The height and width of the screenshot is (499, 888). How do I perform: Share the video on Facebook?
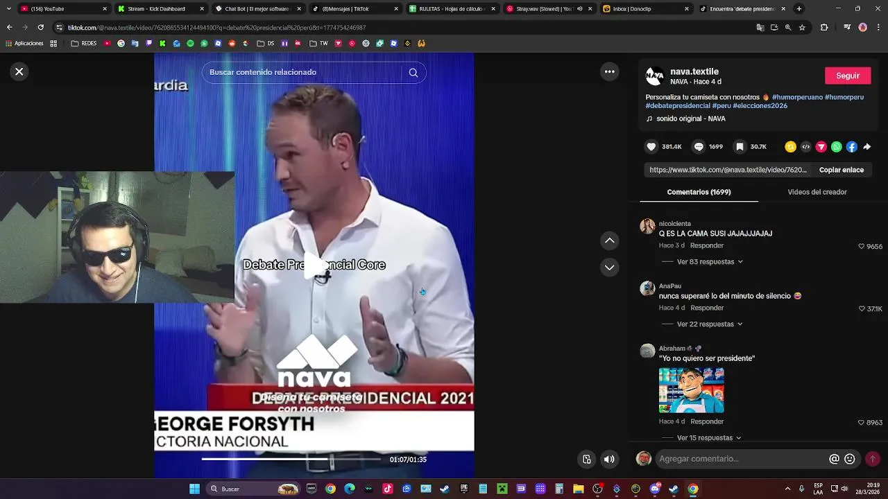(x=852, y=147)
